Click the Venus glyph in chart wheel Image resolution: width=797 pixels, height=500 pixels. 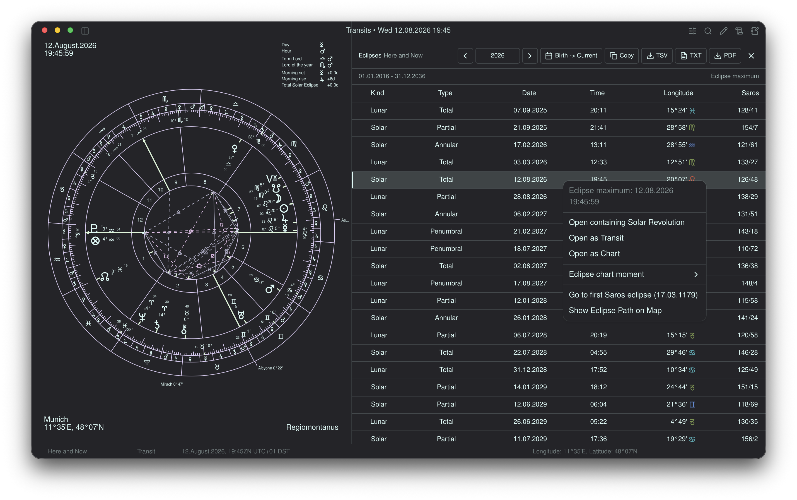coord(234,148)
